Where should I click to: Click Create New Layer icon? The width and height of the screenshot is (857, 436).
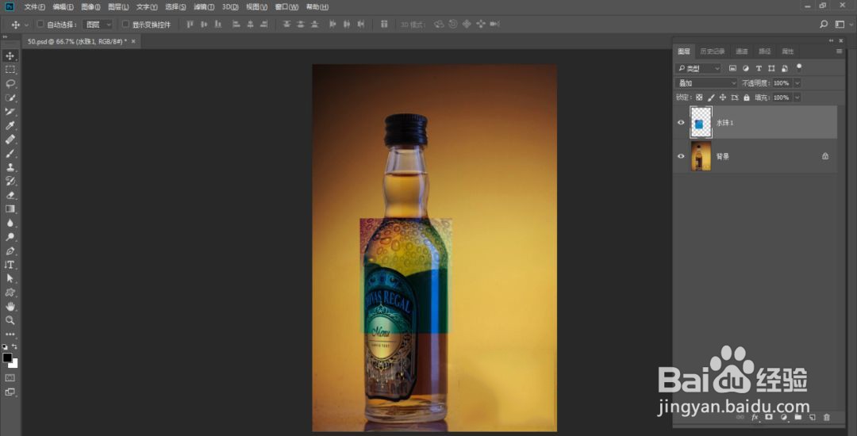pos(813,418)
